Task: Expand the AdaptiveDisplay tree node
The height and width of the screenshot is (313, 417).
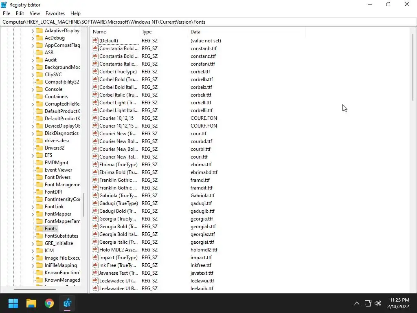Action: 33,31
